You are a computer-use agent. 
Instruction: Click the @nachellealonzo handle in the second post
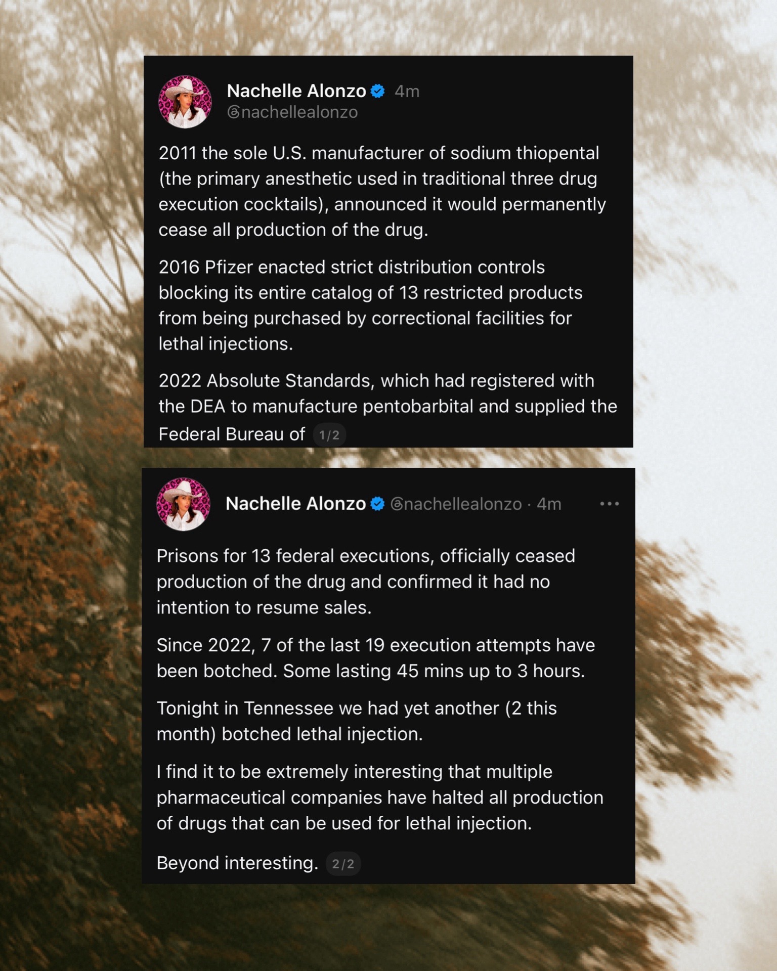(x=456, y=504)
